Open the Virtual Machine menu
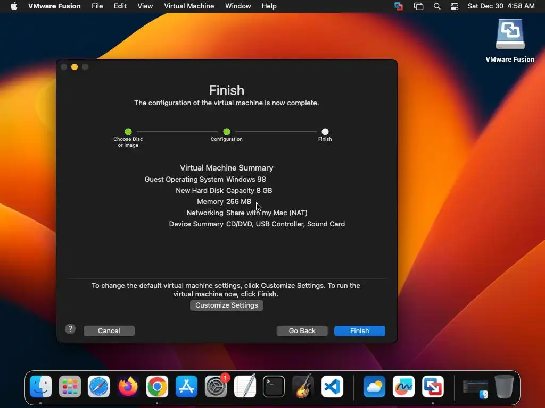The image size is (545, 408). click(x=189, y=6)
